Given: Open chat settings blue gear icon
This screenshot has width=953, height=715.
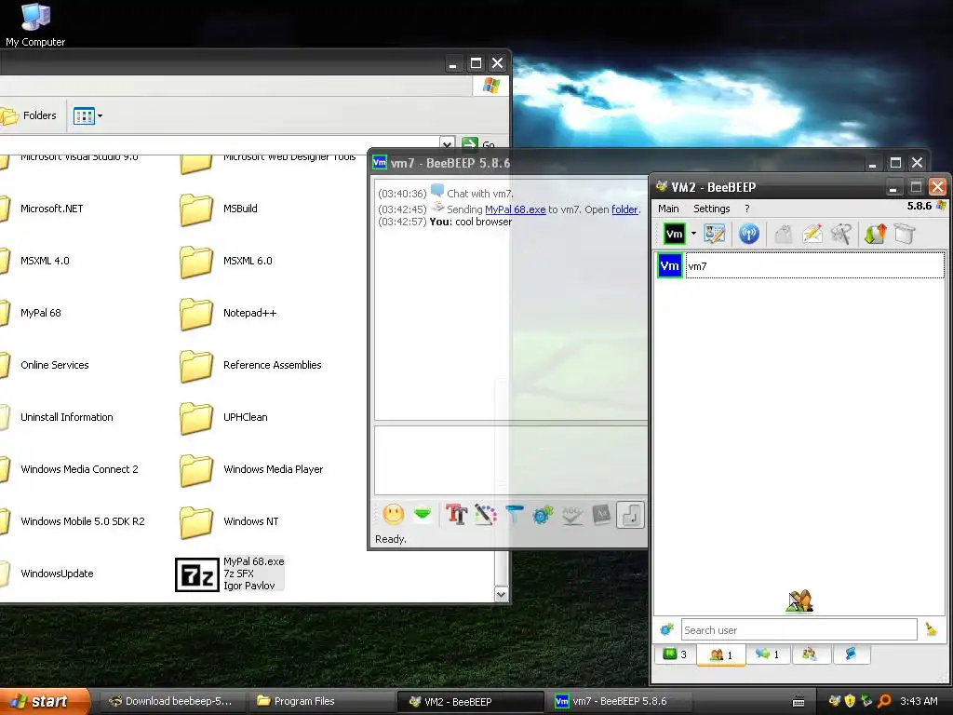Looking at the screenshot, I should pyautogui.click(x=543, y=515).
